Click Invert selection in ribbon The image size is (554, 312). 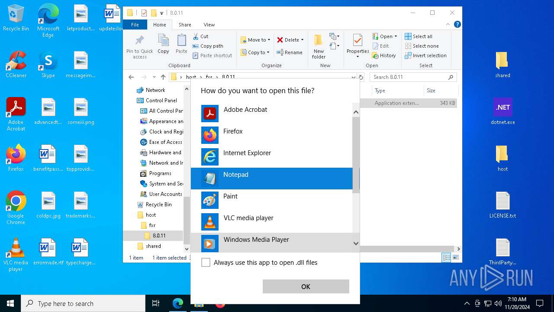(x=425, y=55)
